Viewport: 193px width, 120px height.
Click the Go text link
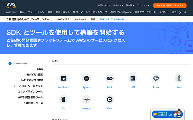[x=63, y=108]
